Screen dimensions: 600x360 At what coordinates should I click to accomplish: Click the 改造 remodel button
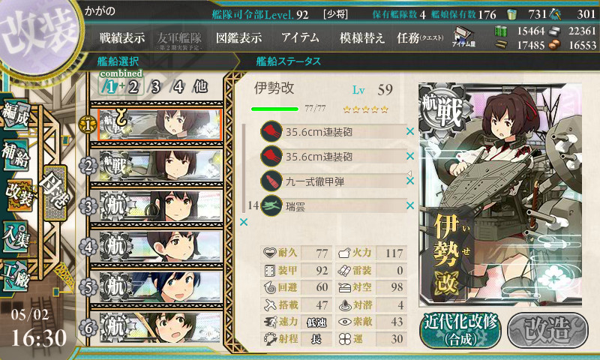[x=547, y=330]
